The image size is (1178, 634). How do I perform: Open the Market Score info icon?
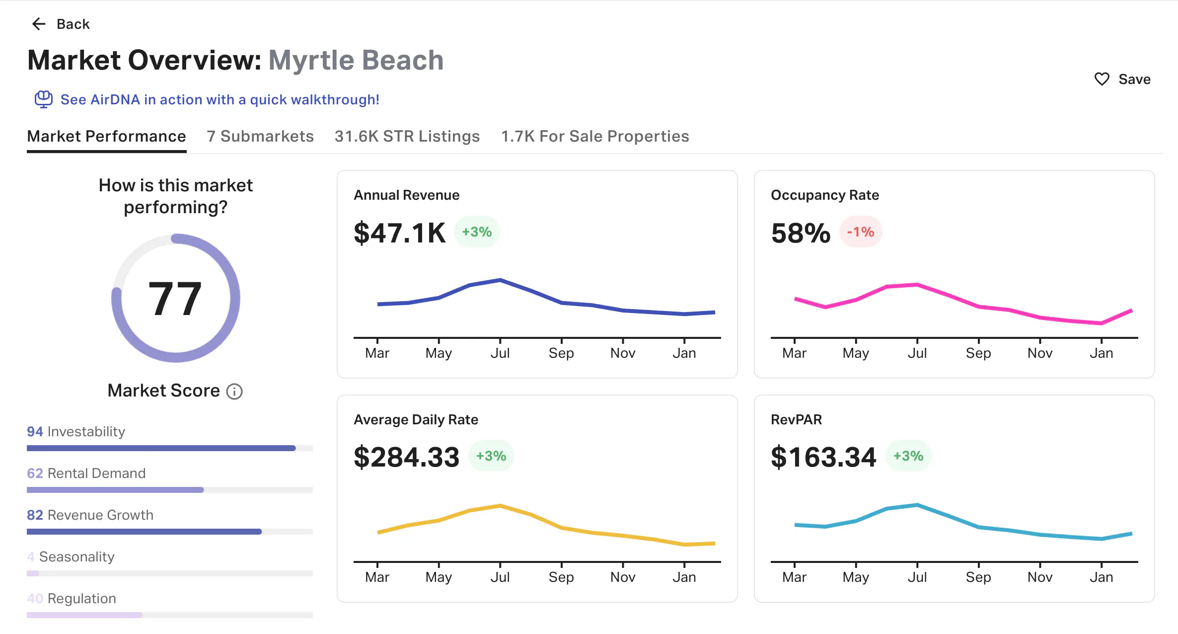click(x=234, y=392)
